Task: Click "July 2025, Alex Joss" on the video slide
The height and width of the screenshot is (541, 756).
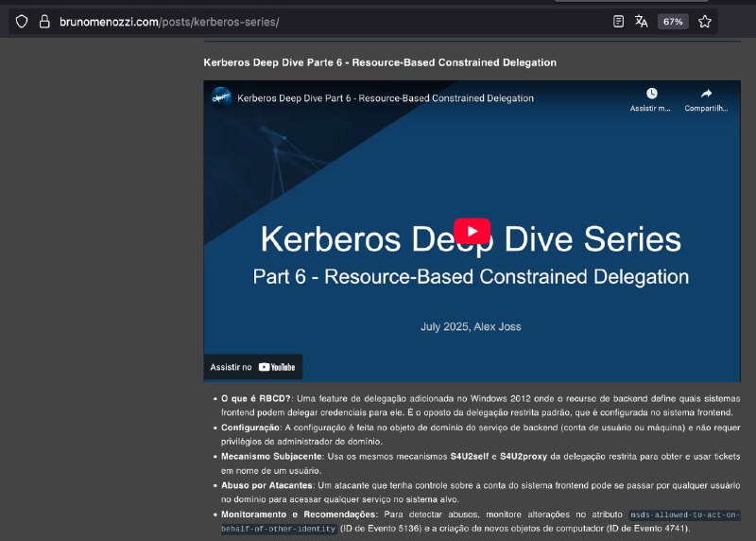Action: 471,327
